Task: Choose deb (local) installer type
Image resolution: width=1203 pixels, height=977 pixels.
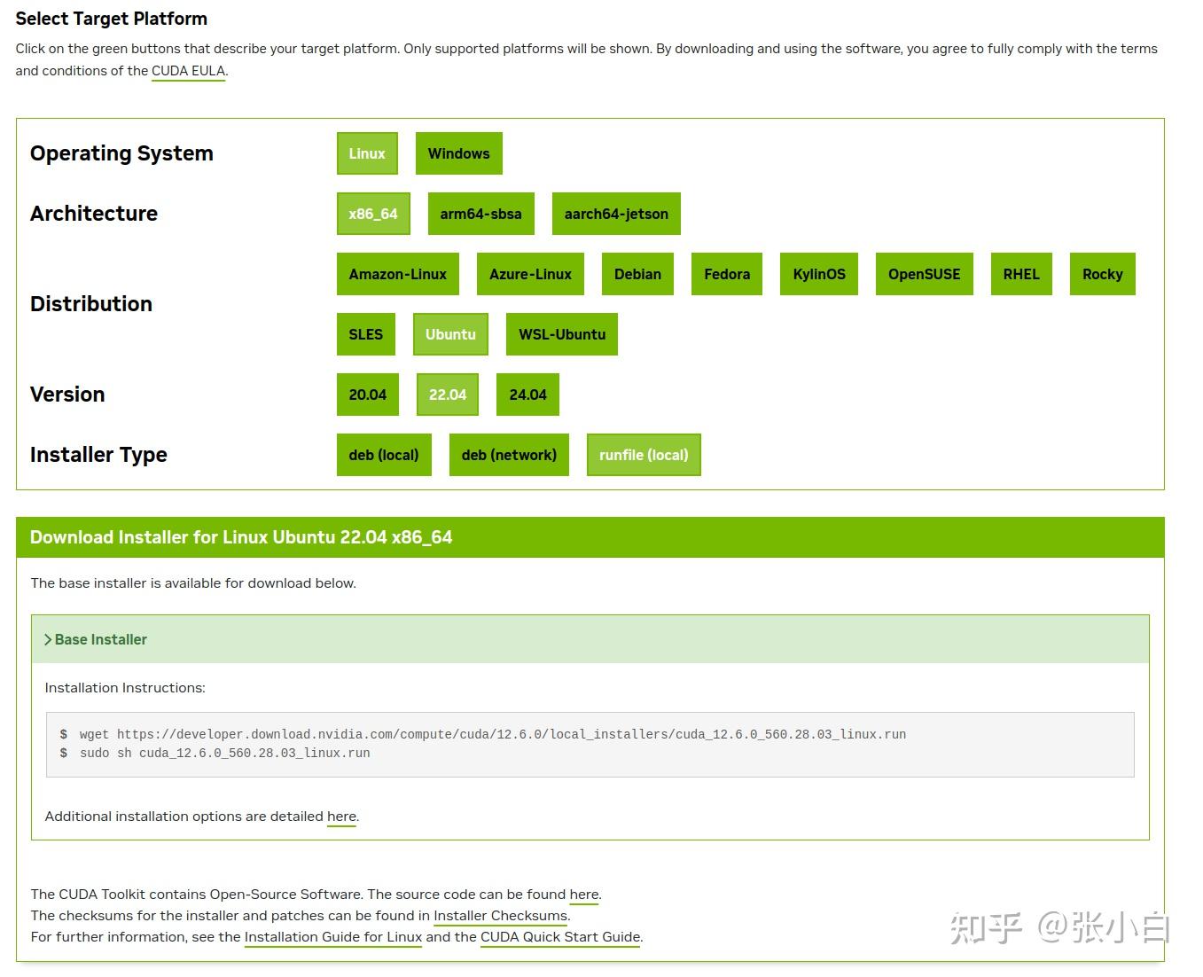Action: point(384,455)
